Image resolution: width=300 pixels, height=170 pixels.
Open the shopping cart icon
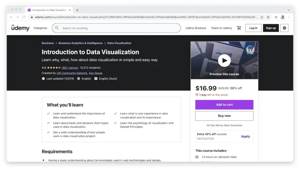point(239,28)
